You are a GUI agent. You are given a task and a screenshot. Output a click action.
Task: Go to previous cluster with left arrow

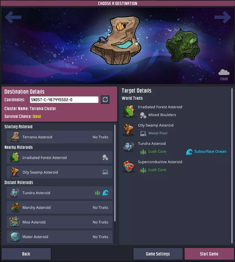(x=13, y=17)
